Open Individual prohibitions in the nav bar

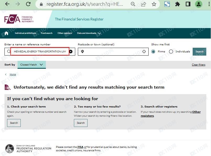click(25, 33)
